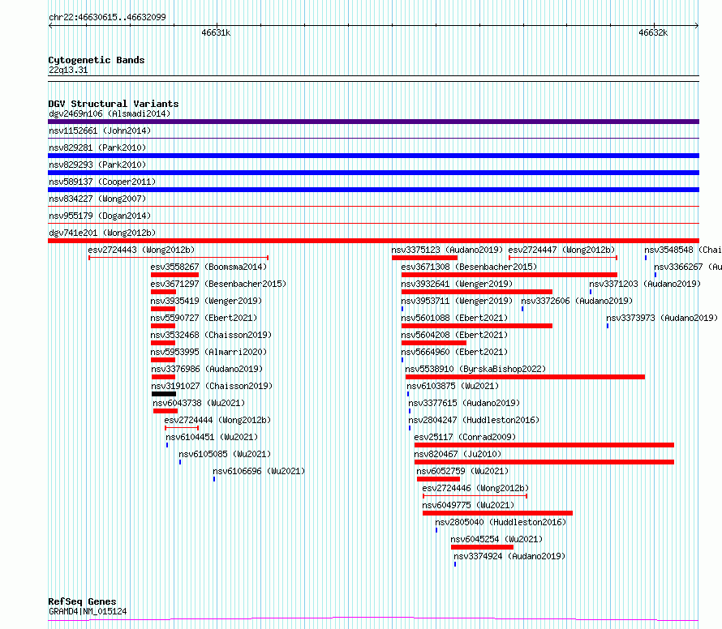Image resolution: width=722 pixels, height=629 pixels.
Task: Click nsv3932641 (Wenger2019) label
Action: [457, 284]
